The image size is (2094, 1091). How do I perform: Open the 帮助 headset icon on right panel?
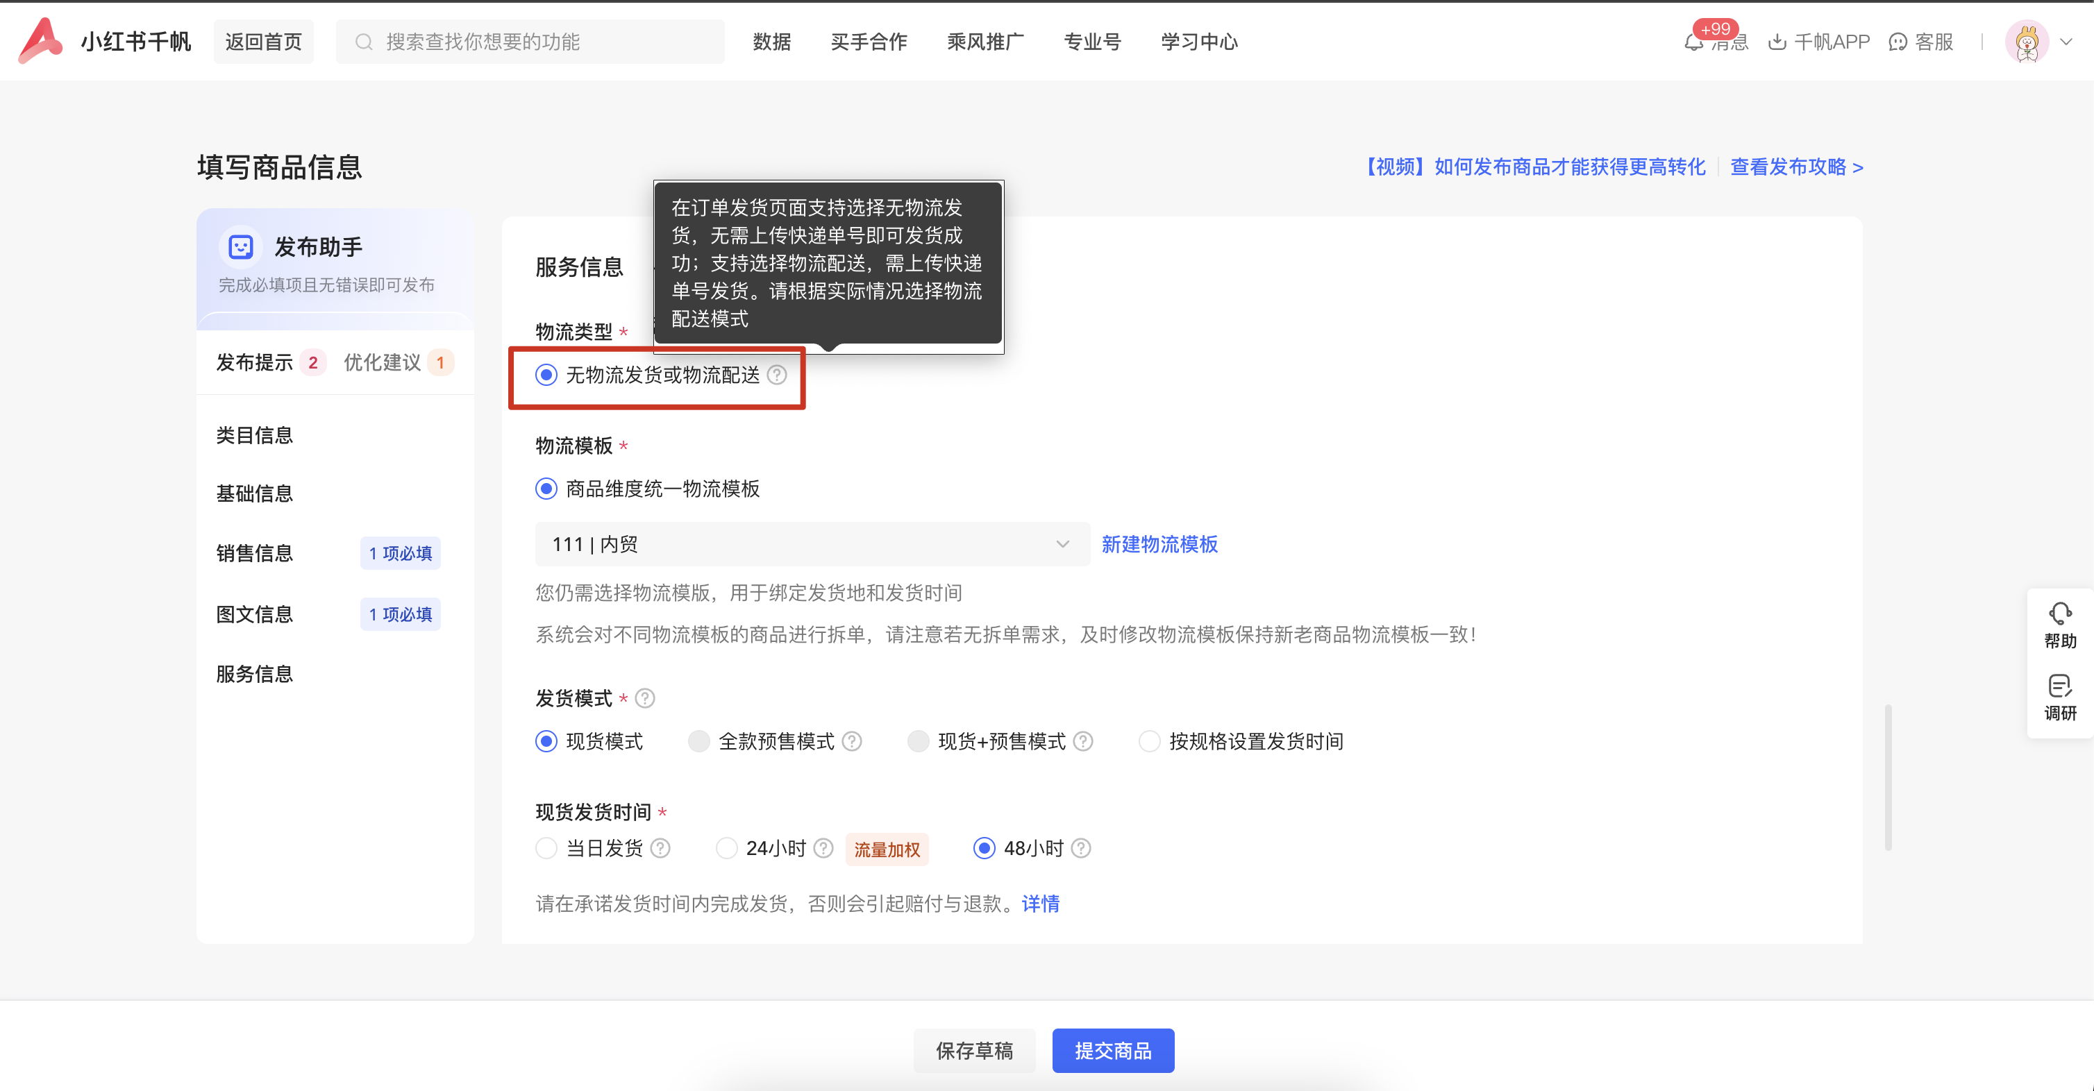(x=2060, y=613)
